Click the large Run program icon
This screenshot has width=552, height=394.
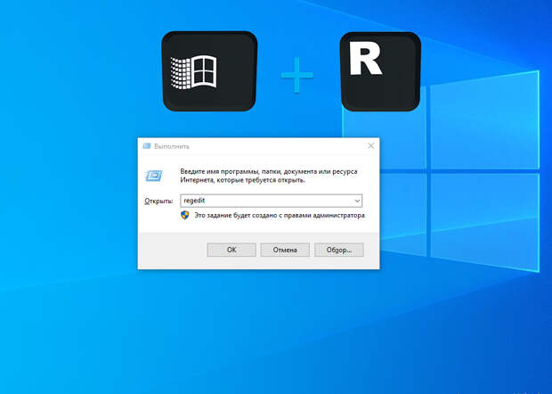(154, 176)
